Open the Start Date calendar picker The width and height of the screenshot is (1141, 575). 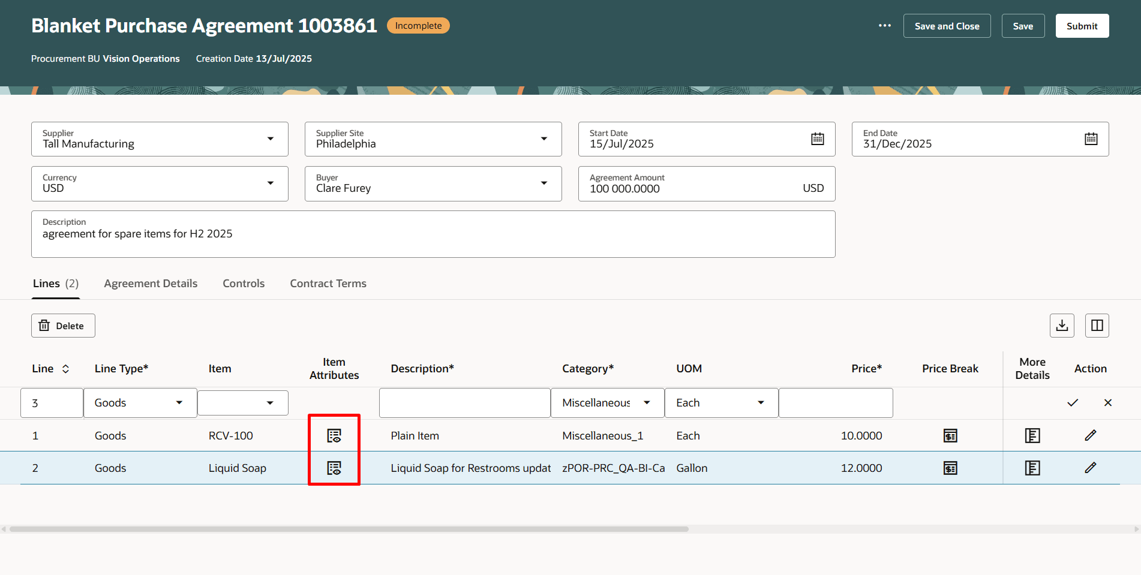(x=817, y=139)
